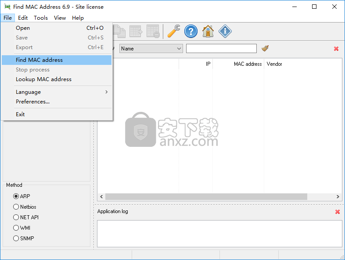The width and height of the screenshot is (345, 260).
Task: Open the Edit menu
Action: tap(23, 18)
